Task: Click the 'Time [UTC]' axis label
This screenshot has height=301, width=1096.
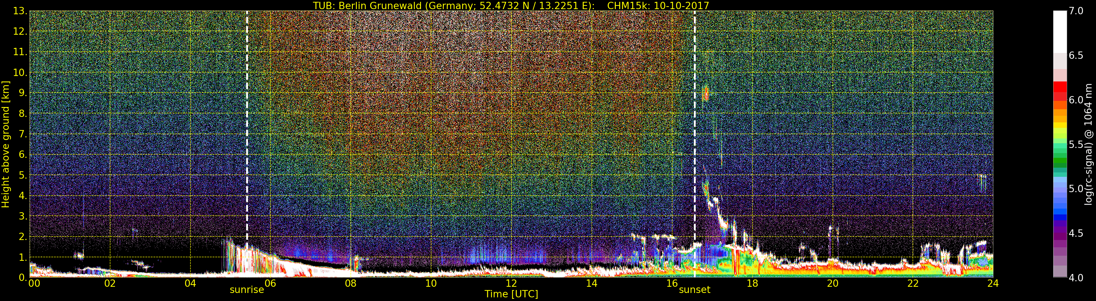Action: pos(511,294)
